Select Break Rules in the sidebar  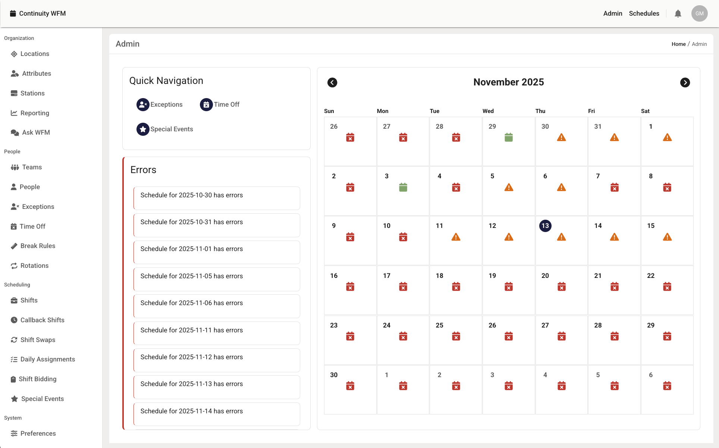tap(38, 246)
